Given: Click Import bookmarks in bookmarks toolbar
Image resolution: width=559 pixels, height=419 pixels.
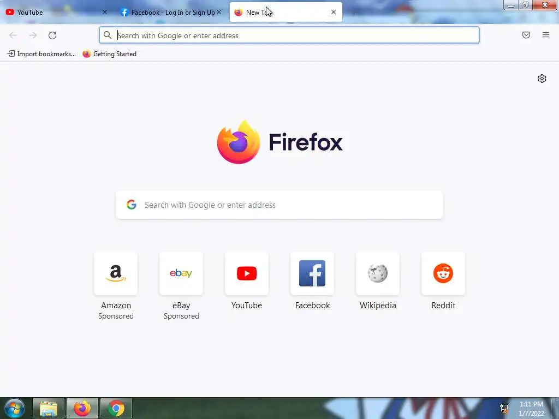Looking at the screenshot, I should [x=41, y=54].
